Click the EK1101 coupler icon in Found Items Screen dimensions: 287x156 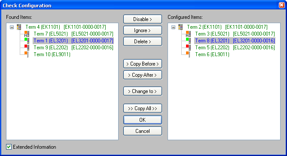point(19,27)
